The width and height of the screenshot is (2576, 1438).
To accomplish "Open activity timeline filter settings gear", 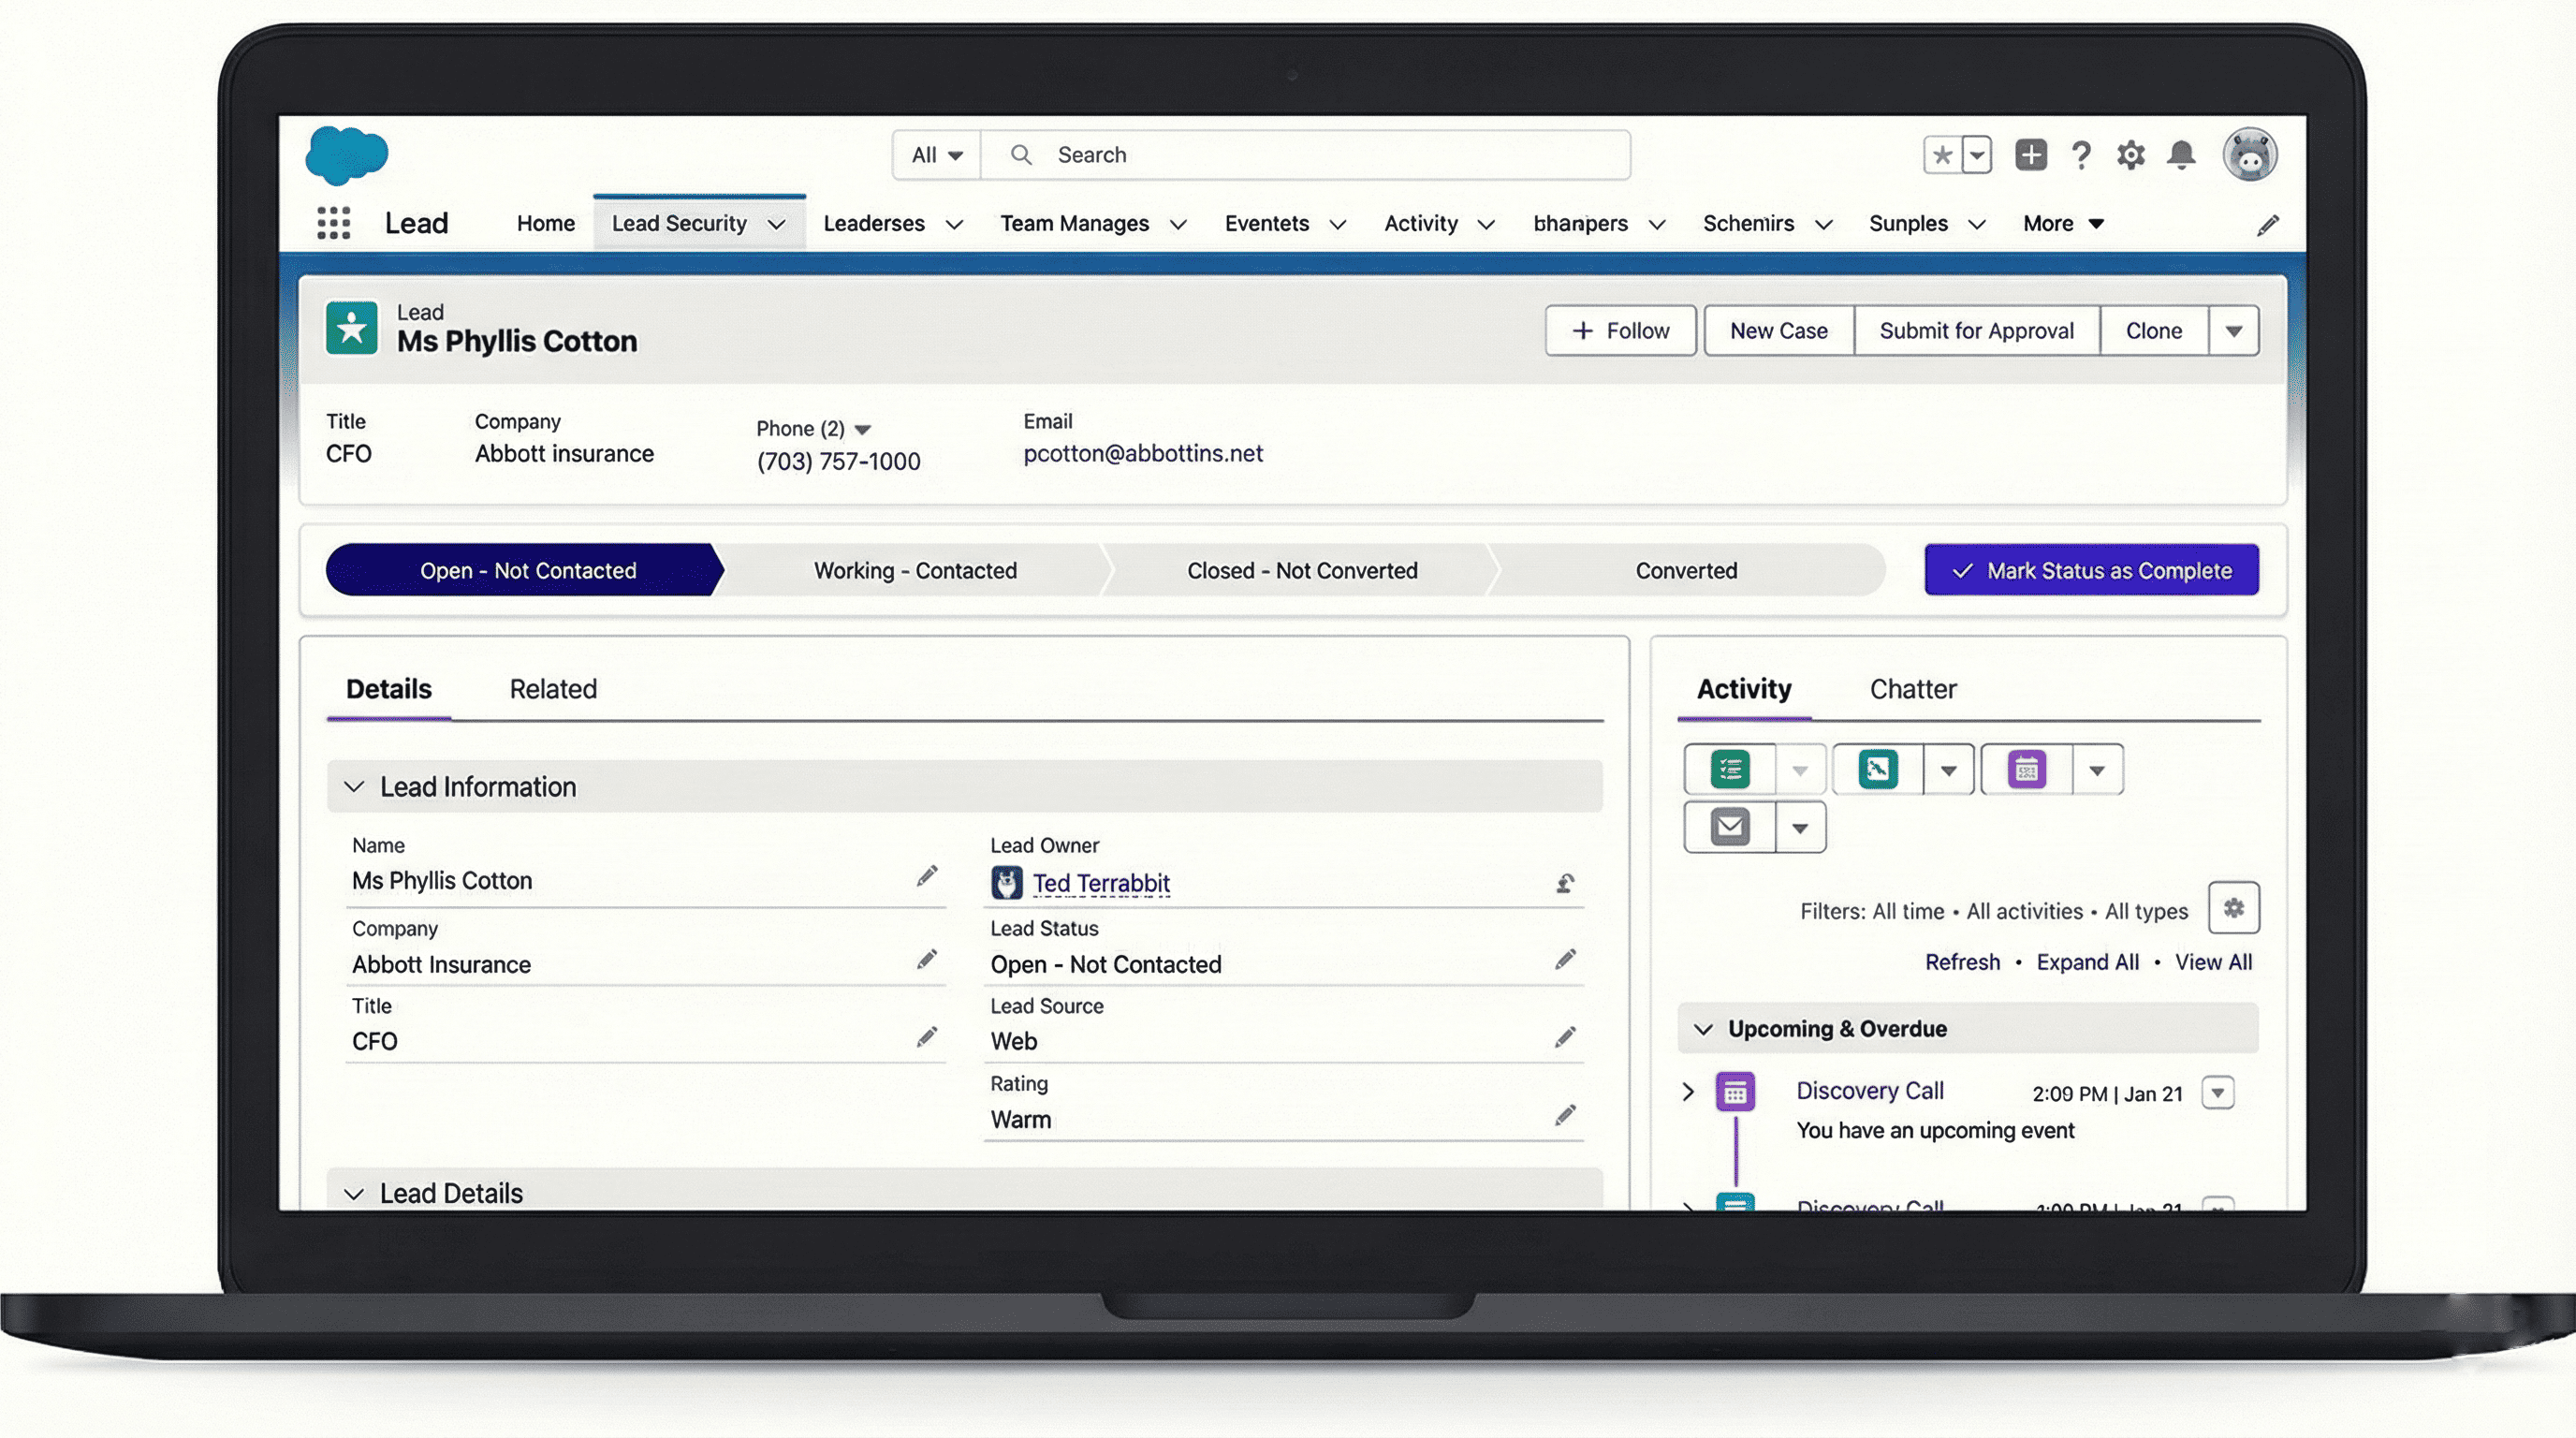I will 2233,908.
